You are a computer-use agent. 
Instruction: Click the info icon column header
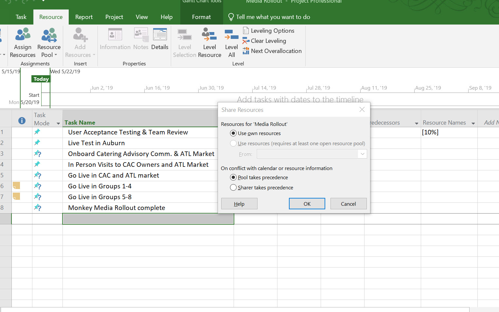point(22,121)
